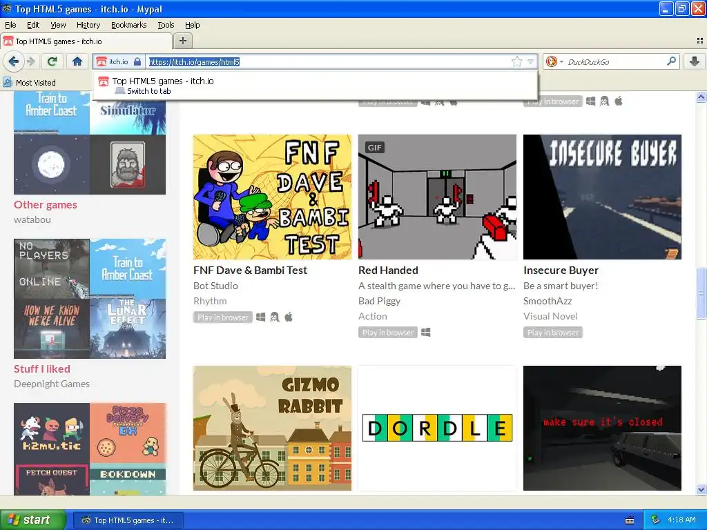Click the Forward navigation arrow
The image size is (707, 530).
pyautogui.click(x=31, y=61)
